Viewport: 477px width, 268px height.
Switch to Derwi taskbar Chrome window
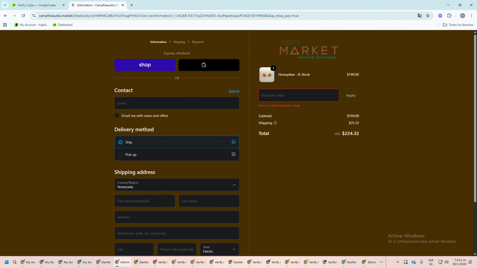tap(369, 262)
